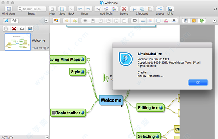
Task: Click the collapsed branch arrow near center
Action: (107, 78)
